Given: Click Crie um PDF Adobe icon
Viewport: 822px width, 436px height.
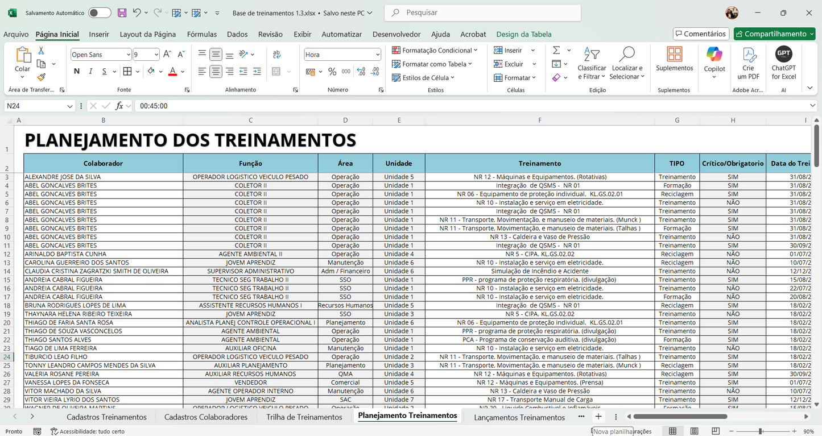Looking at the screenshot, I should [749, 55].
